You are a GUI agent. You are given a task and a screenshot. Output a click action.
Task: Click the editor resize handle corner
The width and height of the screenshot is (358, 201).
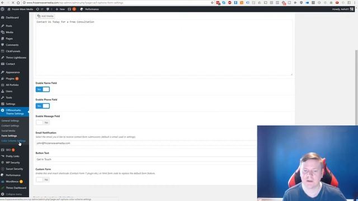point(291,74)
